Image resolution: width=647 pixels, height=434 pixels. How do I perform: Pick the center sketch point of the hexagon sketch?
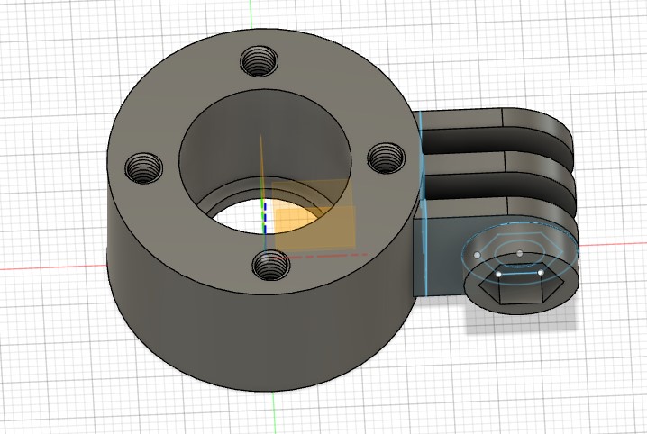(520, 253)
